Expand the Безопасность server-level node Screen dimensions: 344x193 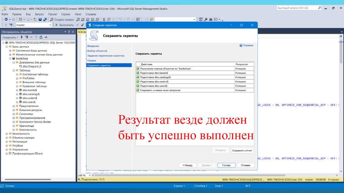pos(7,134)
